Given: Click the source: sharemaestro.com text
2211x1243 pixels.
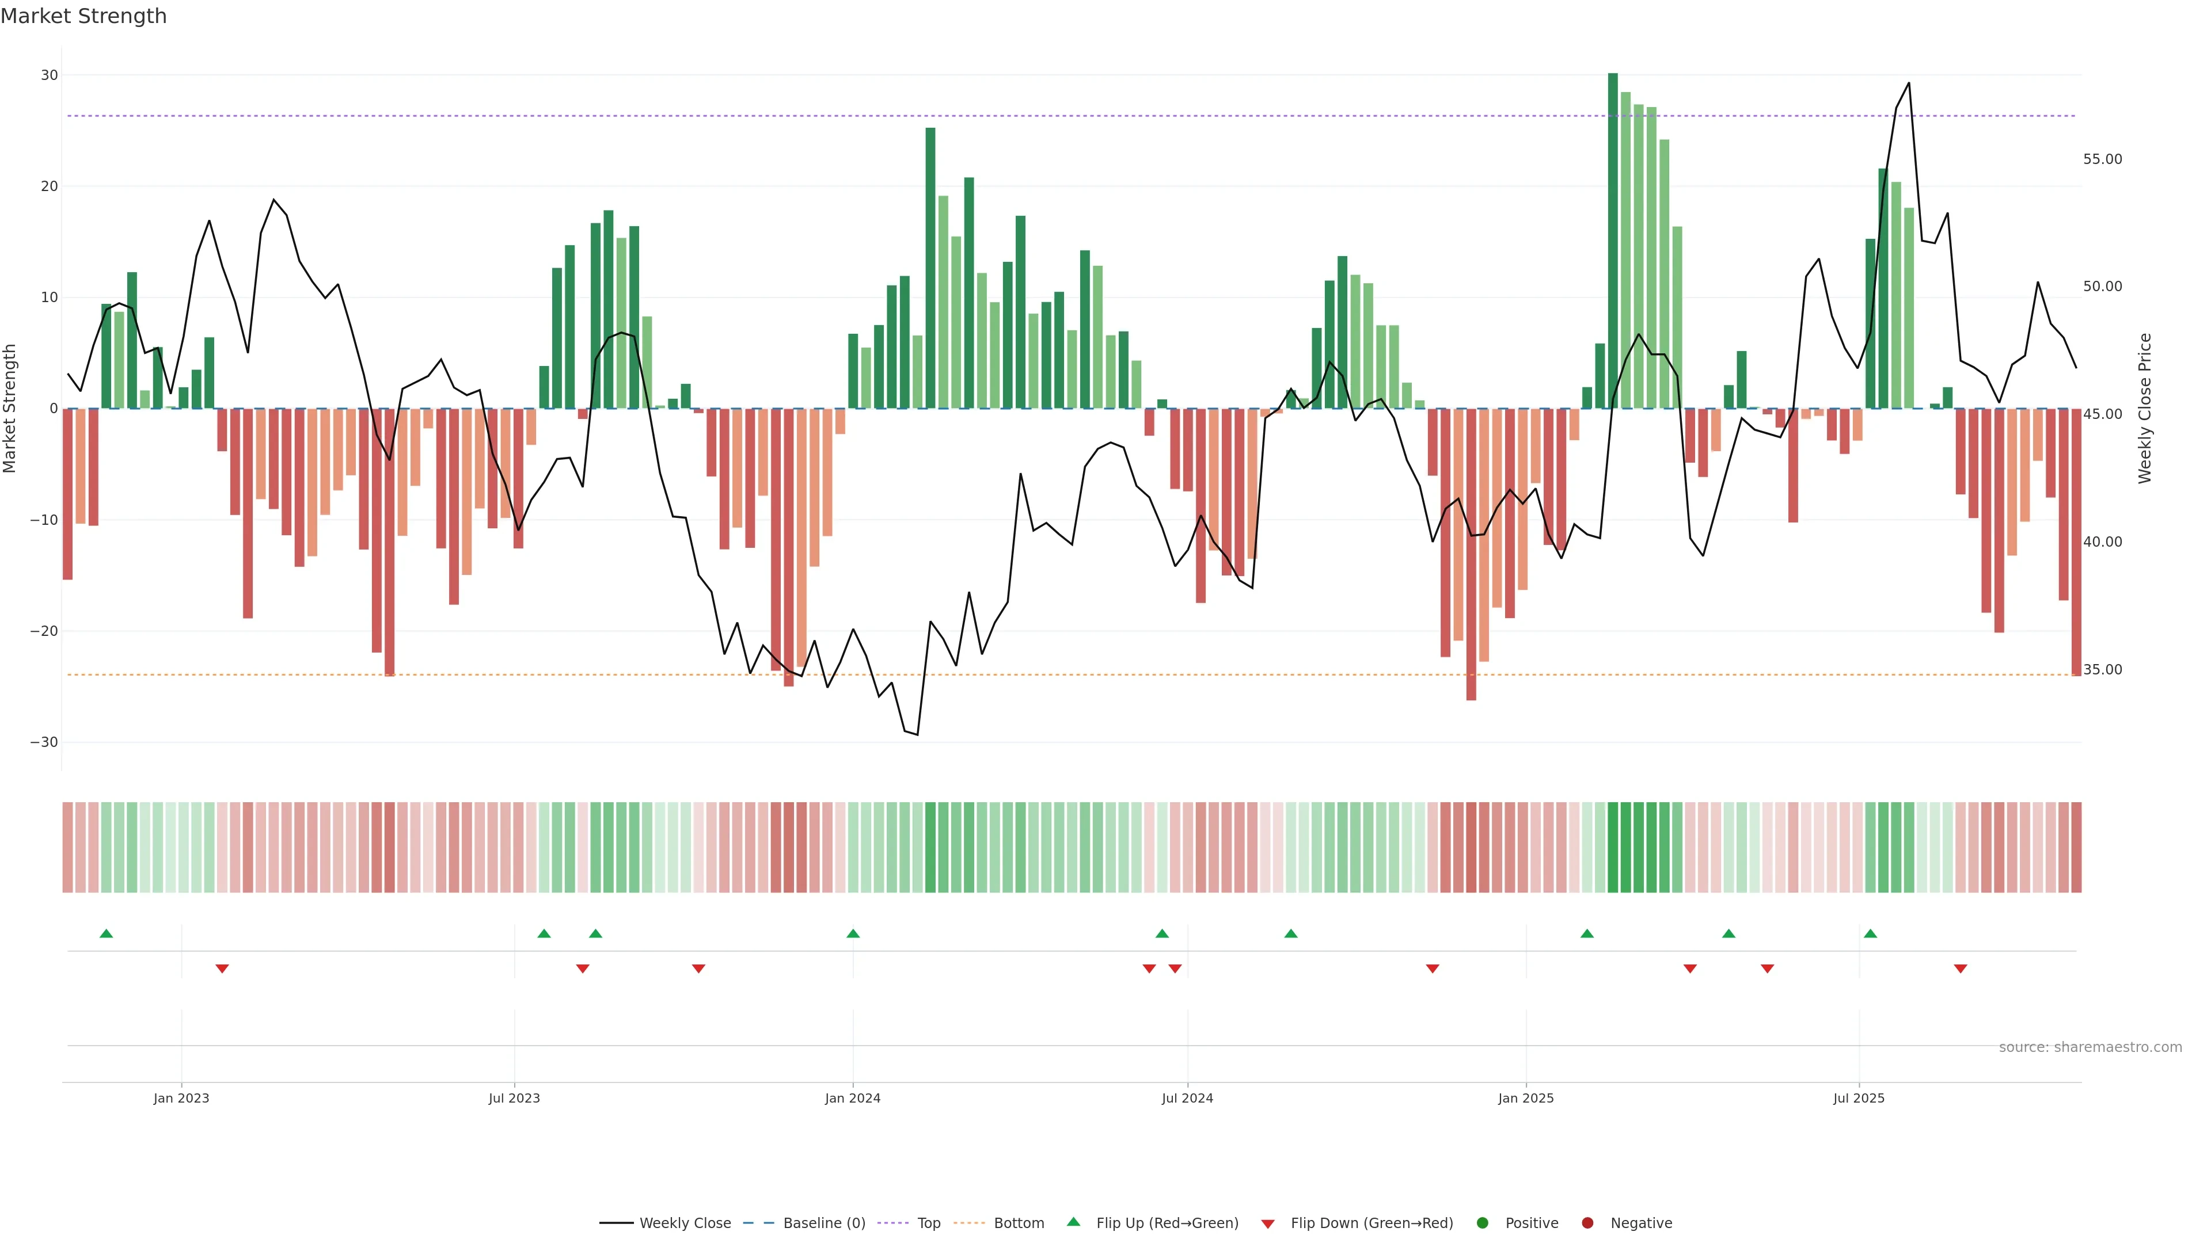Looking at the screenshot, I should (x=2090, y=1047).
